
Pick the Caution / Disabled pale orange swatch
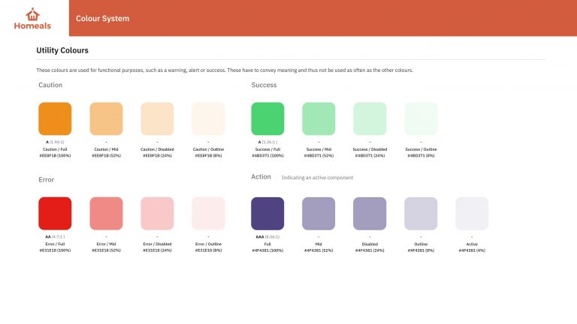157,118
